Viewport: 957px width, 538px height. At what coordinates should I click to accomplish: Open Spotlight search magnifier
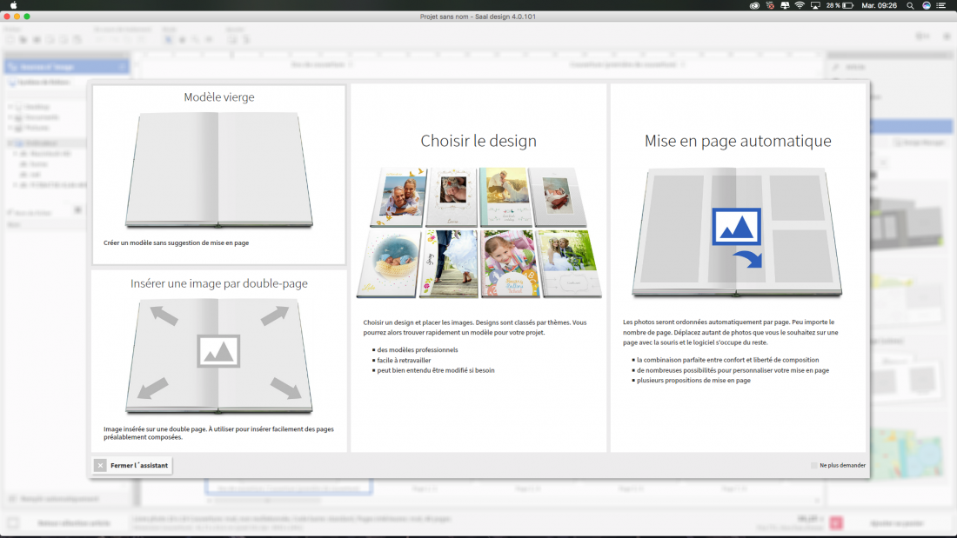910,5
